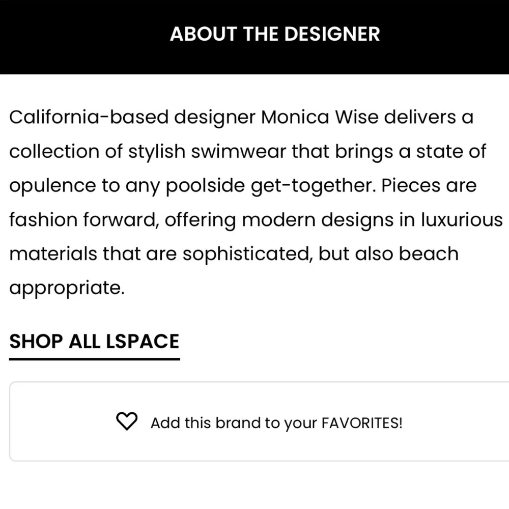Click the underline beneath SHOP ALL LSPACE
Viewport: 509px width, 509px height.
pyautogui.click(x=95, y=359)
